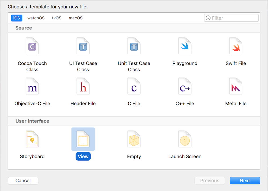Image resolution: width=268 pixels, height=191 pixels.
Task: Switch to the watchOS tab
Action: (36, 18)
